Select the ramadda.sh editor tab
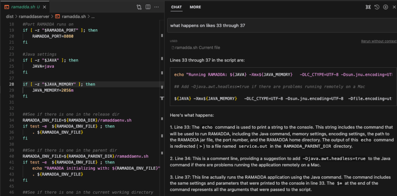397x196 pixels. tap(23, 7)
